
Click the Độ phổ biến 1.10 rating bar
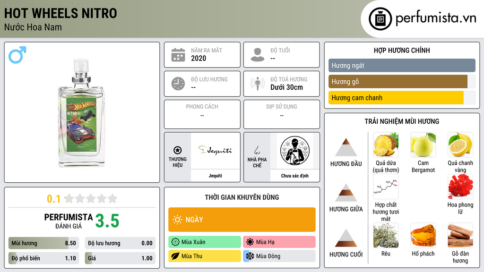[x=43, y=258]
